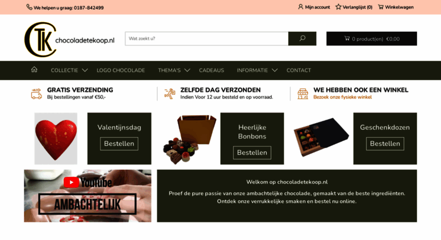441x240 pixels.
Task: Expand the Informatie dropdown chevron
Action: pos(275,70)
